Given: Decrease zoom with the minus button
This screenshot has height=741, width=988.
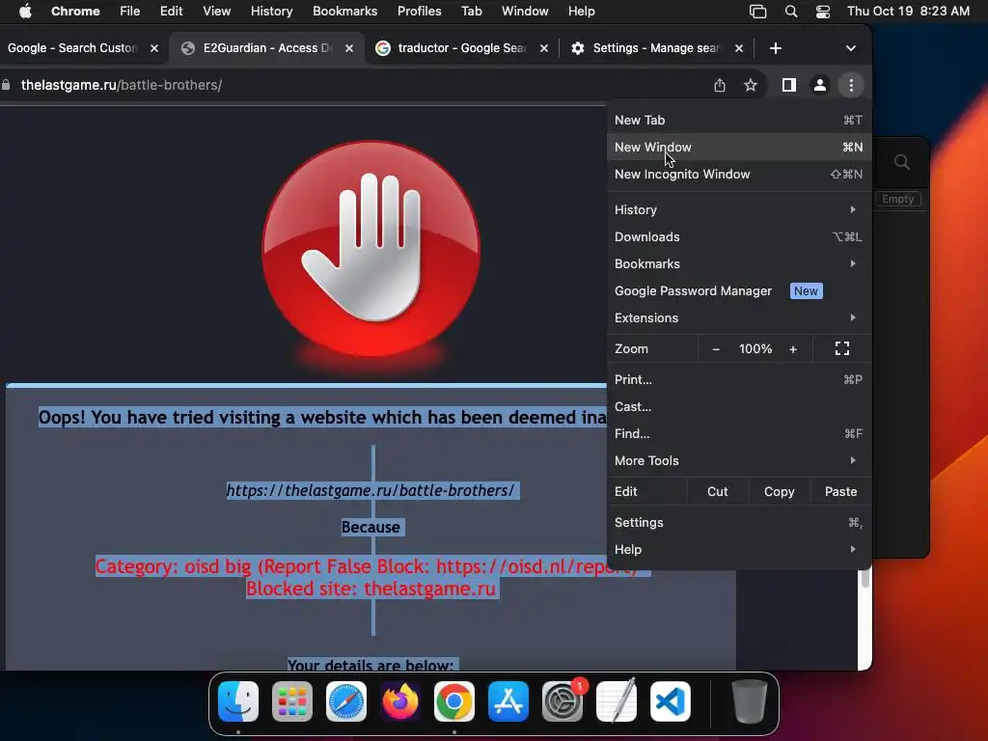Looking at the screenshot, I should 716,349.
